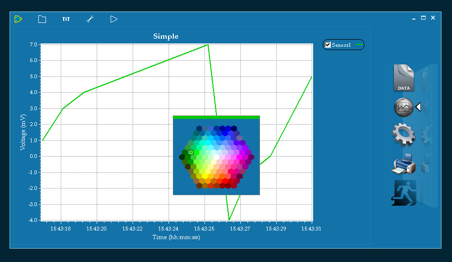This screenshot has width=452, height=262.
Task: Minimize the application window
Action: pos(414,18)
